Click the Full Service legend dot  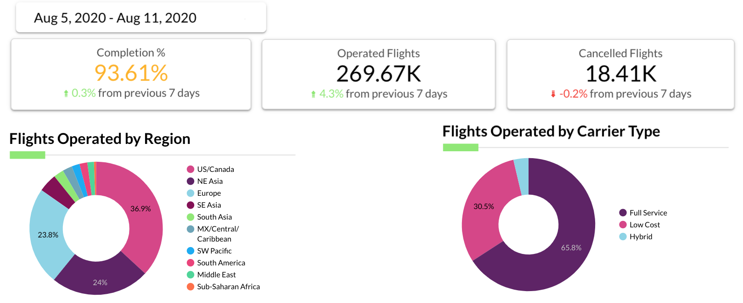coord(623,213)
